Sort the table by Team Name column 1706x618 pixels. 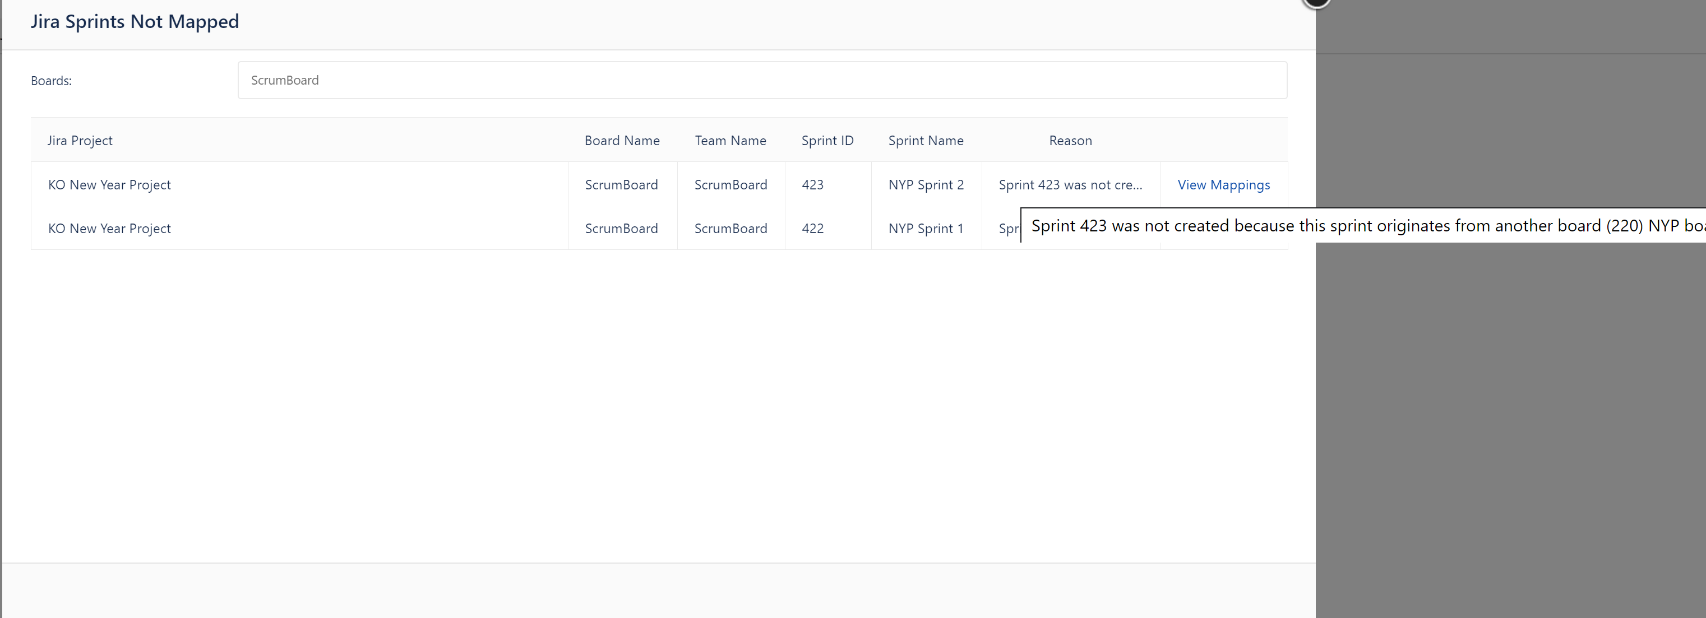731,140
